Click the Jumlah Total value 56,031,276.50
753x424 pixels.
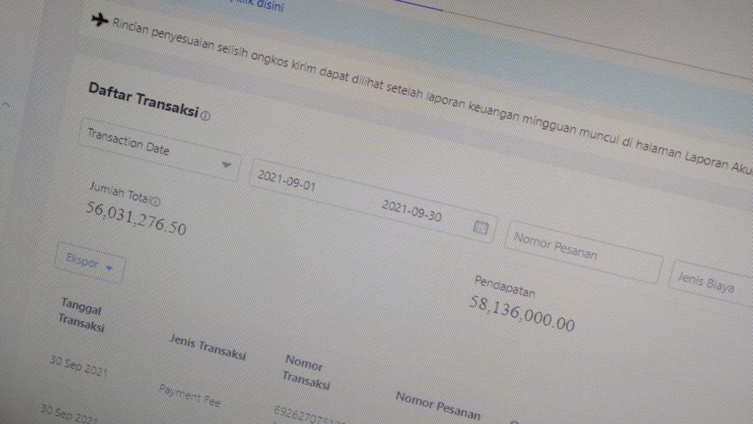[x=136, y=219]
